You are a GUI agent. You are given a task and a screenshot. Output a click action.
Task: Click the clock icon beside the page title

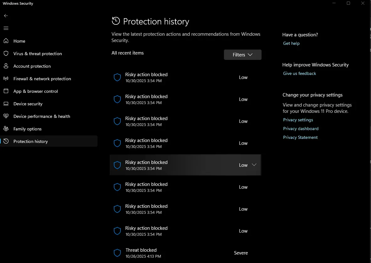click(x=116, y=21)
